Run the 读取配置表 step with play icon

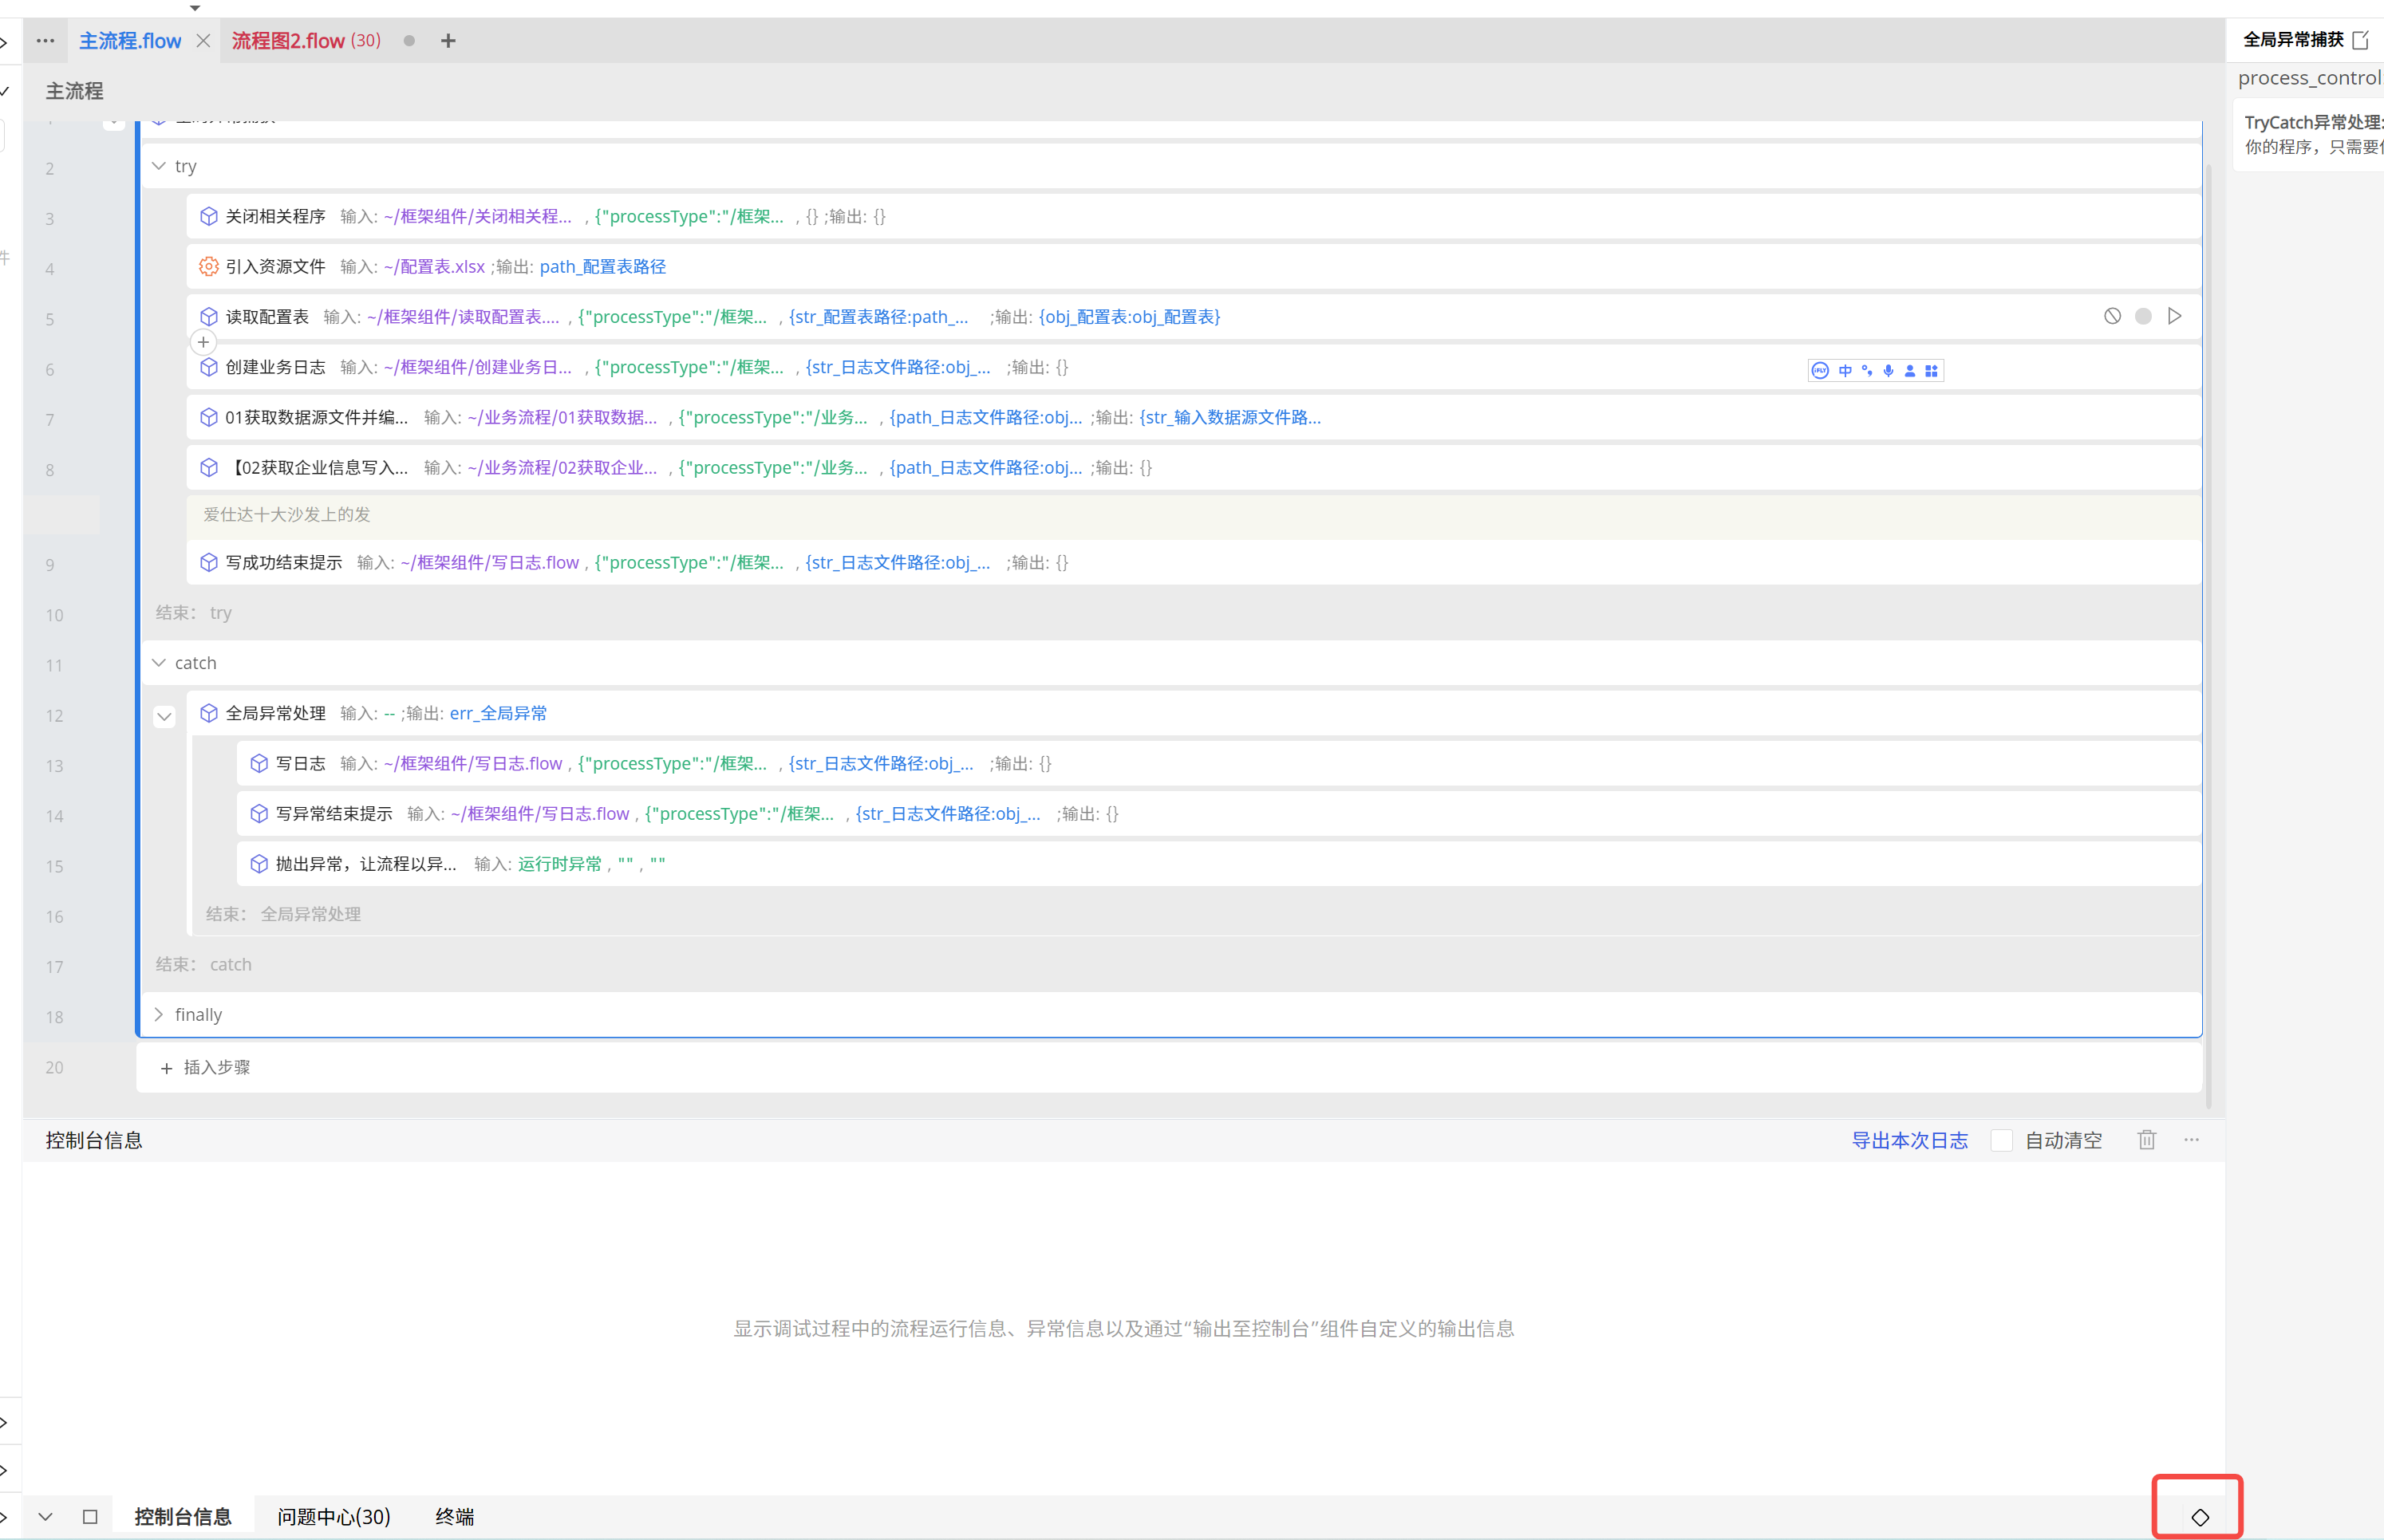tap(2175, 316)
